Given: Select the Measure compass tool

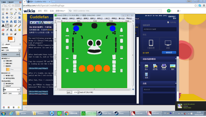Looking at the screenshot, I should tap(3, 17).
